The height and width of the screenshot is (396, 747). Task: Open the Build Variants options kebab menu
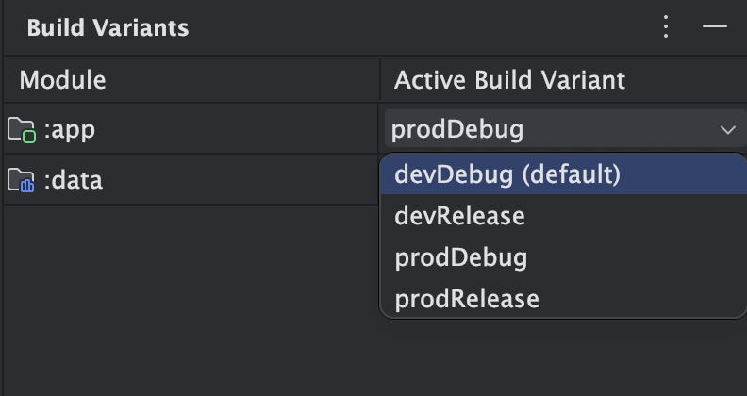coord(666,26)
